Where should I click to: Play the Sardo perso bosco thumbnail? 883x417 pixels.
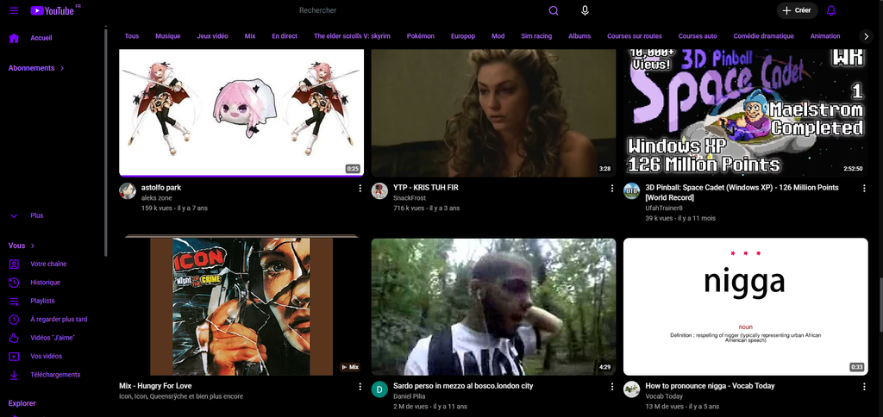click(x=493, y=306)
